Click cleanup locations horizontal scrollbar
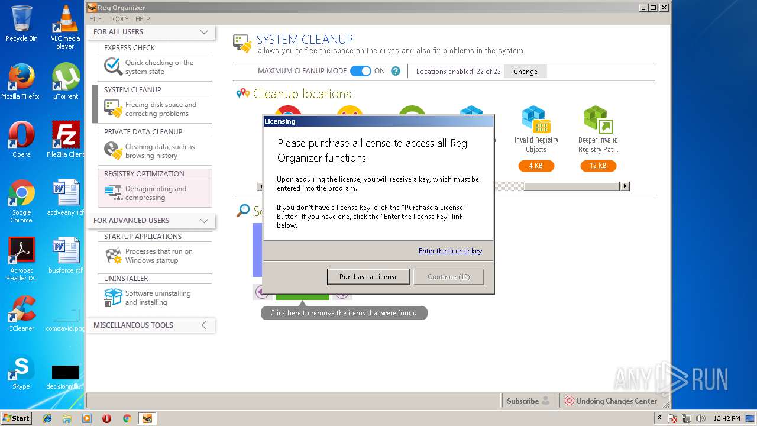The height and width of the screenshot is (426, 757). (571, 186)
